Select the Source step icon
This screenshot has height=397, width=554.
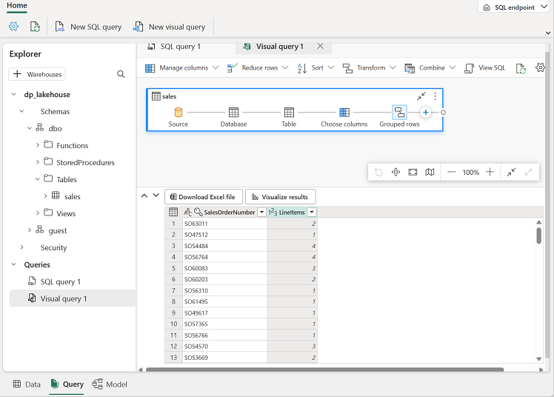click(178, 113)
